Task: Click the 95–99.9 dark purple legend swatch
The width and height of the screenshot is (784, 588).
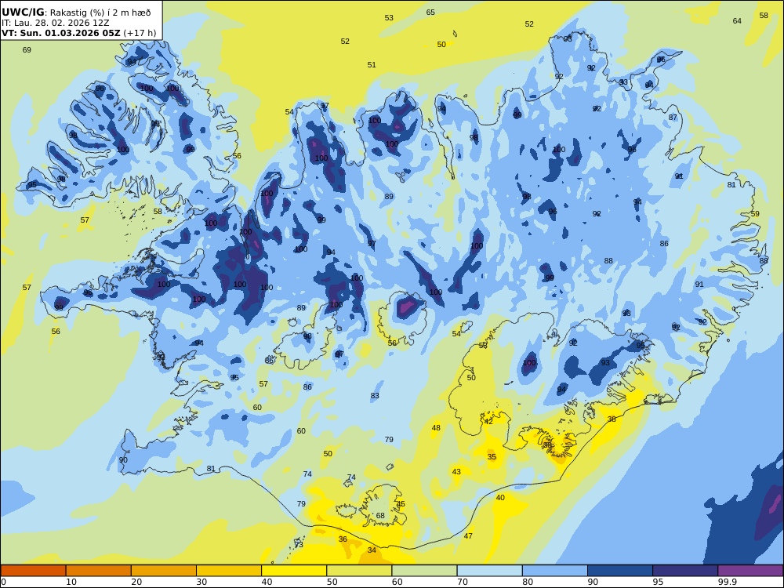Action: tap(685, 571)
